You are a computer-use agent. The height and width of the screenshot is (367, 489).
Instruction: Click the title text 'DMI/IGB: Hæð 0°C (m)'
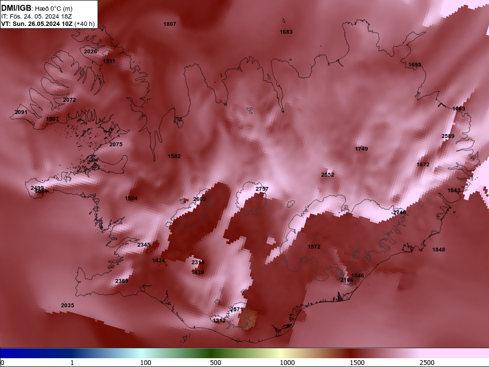coord(37,8)
